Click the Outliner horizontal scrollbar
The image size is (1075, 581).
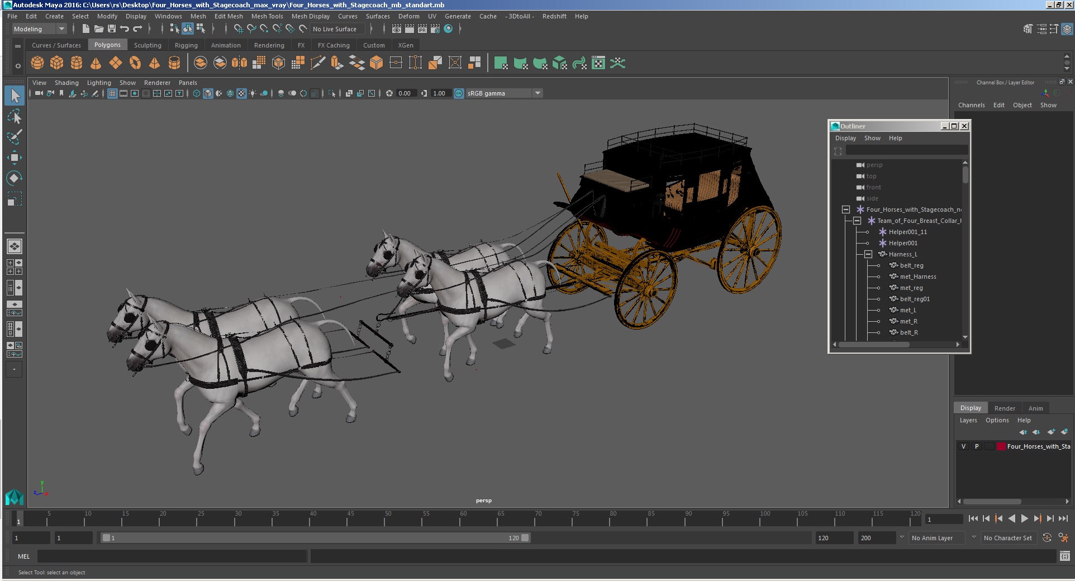pyautogui.click(x=874, y=345)
